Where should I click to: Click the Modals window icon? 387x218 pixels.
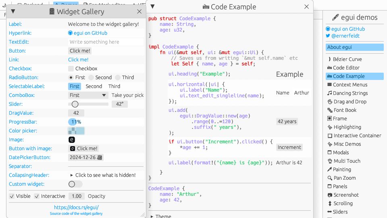pyautogui.click(x=329, y=153)
